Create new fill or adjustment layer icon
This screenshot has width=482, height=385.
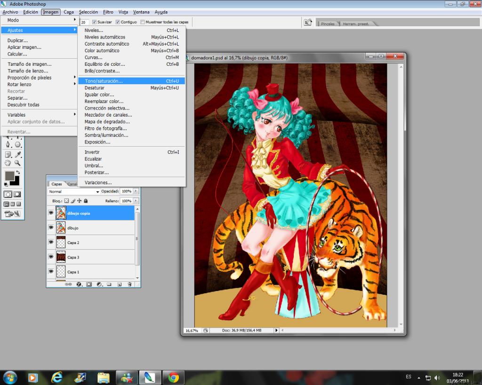(99, 284)
